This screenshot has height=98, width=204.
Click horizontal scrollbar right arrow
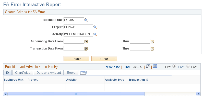[x=198, y=94]
